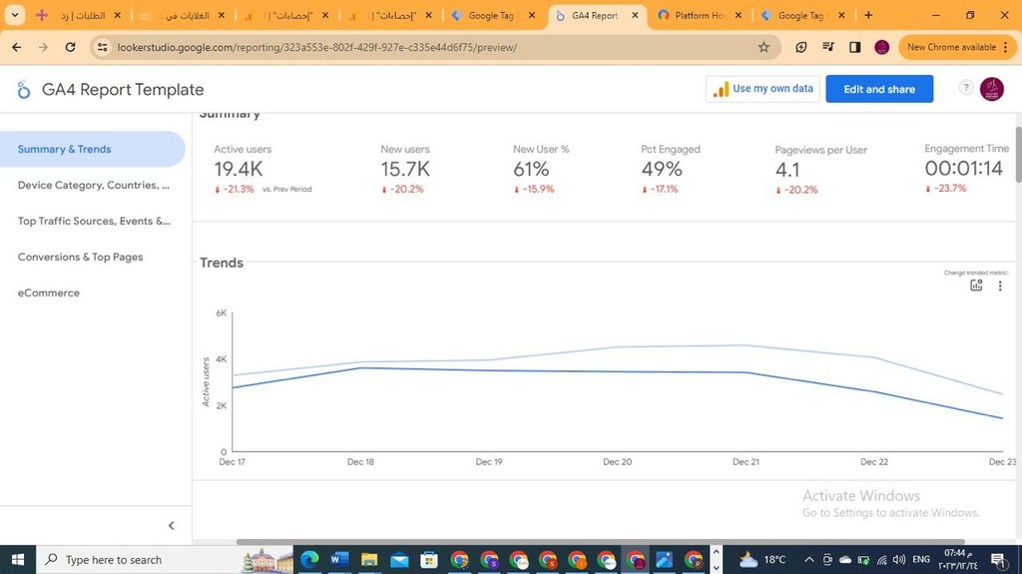Open the chart options three-dot menu
The height and width of the screenshot is (574, 1022).
[1000, 286]
